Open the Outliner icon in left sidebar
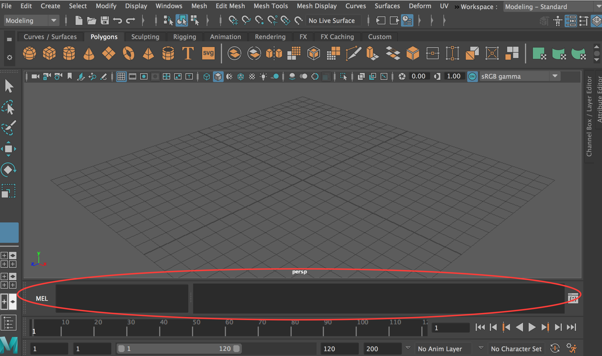Screen dimensions: 602x356 (8, 323)
